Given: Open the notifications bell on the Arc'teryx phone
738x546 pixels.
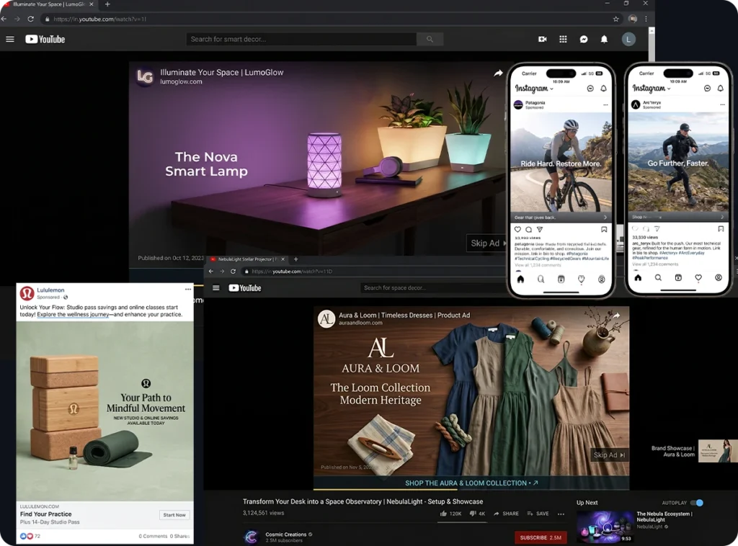Looking at the screenshot, I should click(x=720, y=89).
